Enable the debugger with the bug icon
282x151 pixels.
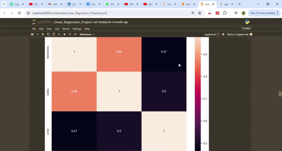223,34
